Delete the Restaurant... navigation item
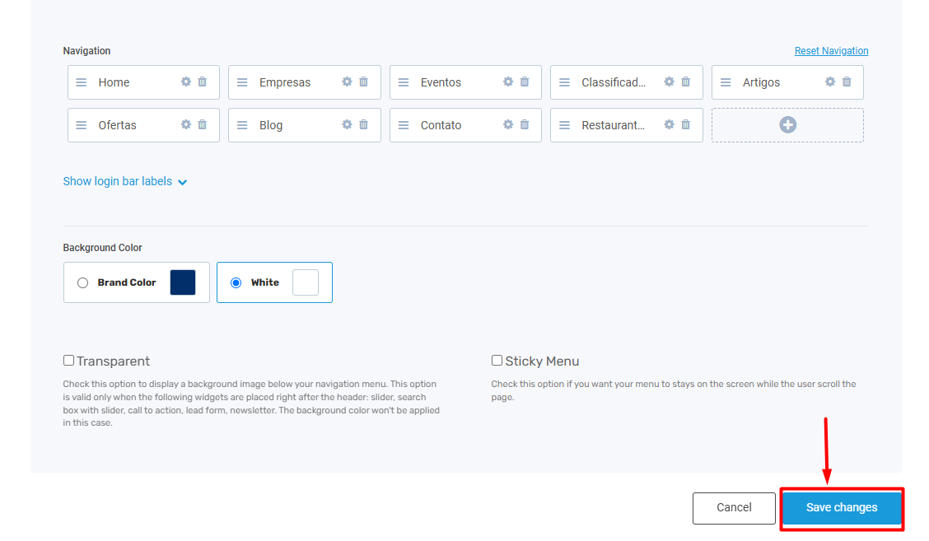 [686, 124]
